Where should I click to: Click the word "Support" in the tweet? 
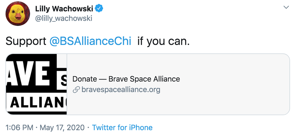[x=26, y=41]
